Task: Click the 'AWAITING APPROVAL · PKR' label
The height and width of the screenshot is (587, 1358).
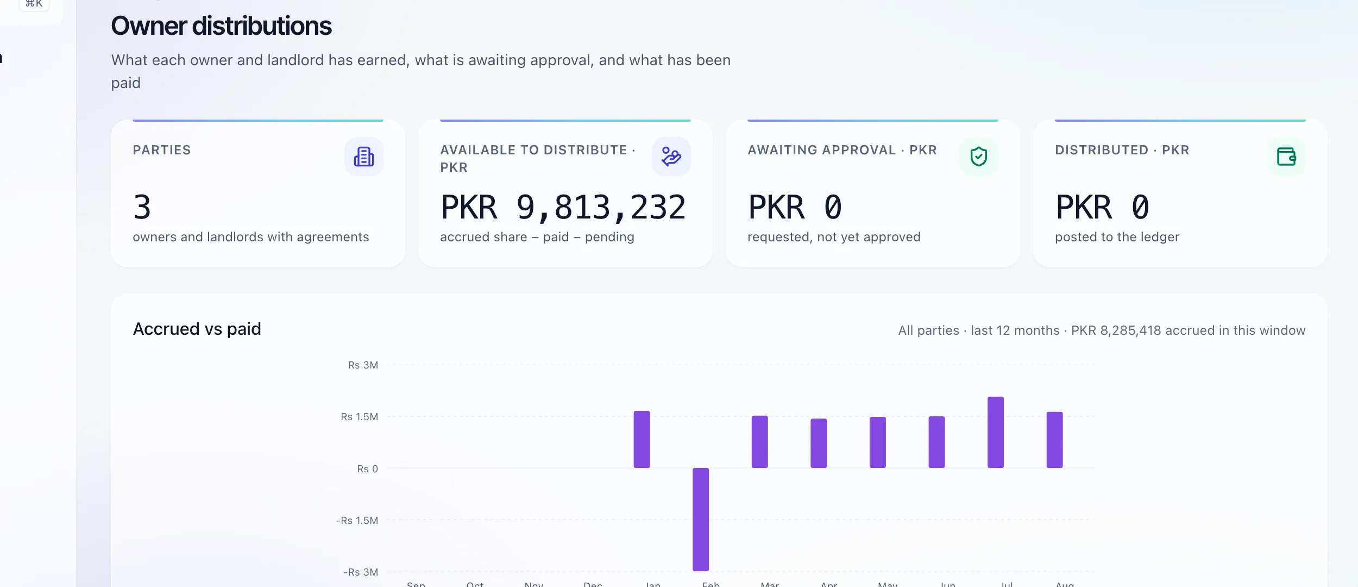Action: click(x=842, y=150)
